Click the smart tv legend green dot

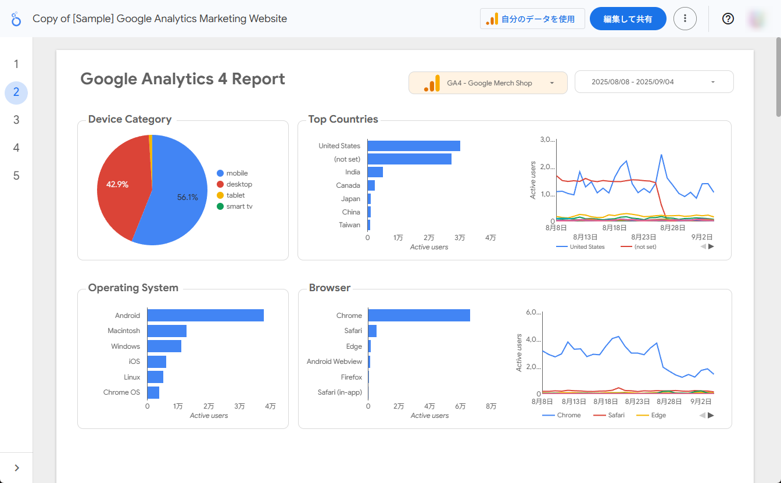[x=220, y=206]
